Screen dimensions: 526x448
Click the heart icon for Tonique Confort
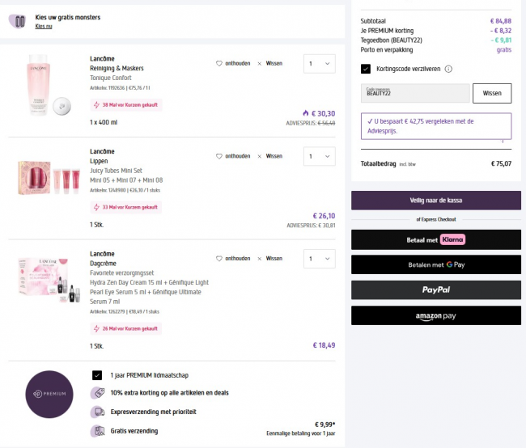click(218, 64)
